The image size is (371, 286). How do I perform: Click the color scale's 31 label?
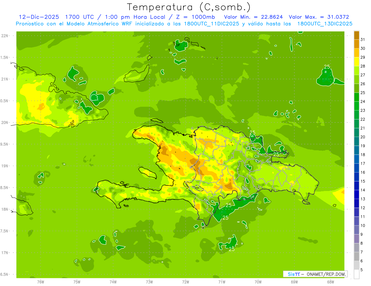tap(363, 39)
